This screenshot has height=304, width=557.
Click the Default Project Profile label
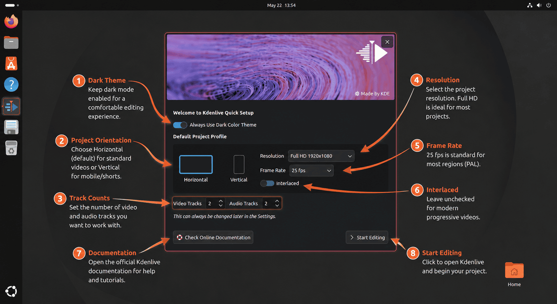pos(200,137)
